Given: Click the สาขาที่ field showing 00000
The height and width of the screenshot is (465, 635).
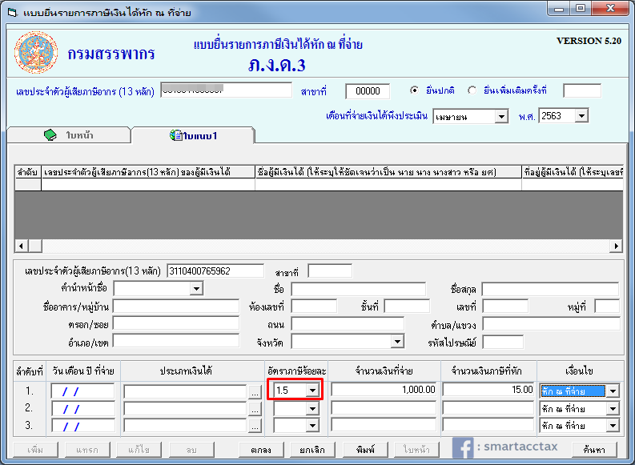Looking at the screenshot, I should (368, 91).
